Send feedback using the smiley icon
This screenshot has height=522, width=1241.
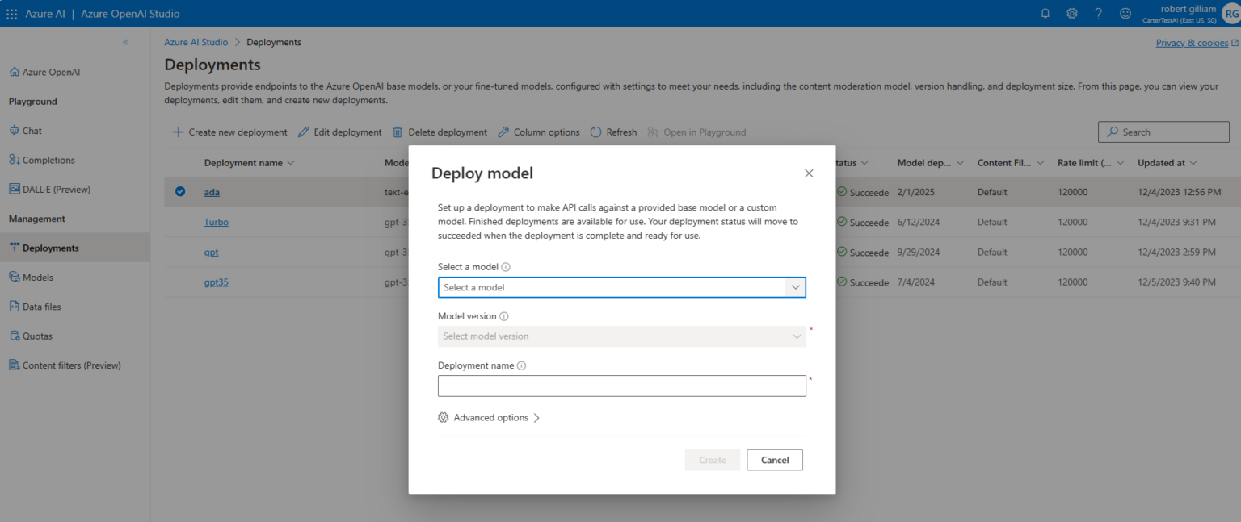click(1125, 13)
